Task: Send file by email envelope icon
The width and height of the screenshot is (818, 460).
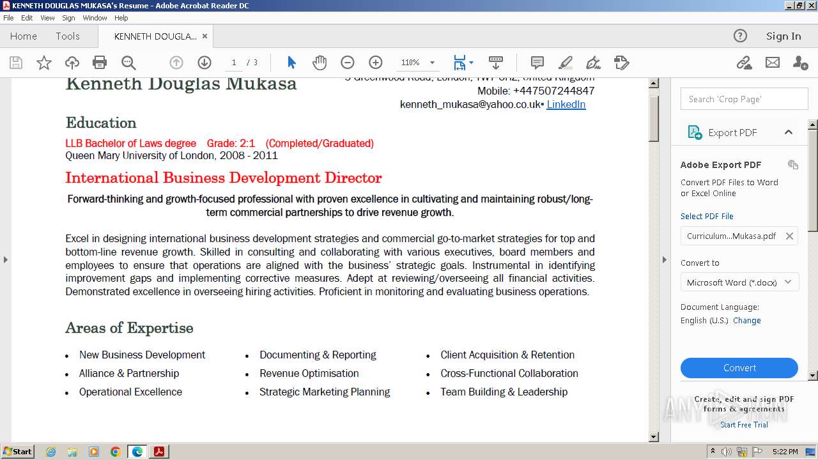Action: coord(773,63)
